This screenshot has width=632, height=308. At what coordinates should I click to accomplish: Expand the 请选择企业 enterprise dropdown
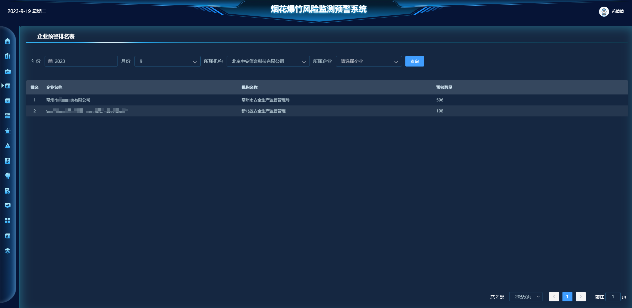pos(368,61)
